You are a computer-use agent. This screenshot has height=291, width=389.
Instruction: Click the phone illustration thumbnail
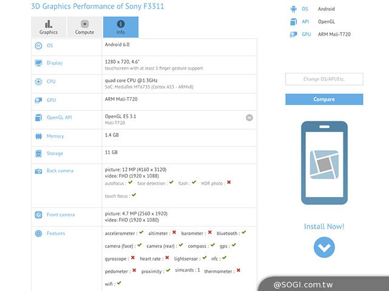click(324, 163)
